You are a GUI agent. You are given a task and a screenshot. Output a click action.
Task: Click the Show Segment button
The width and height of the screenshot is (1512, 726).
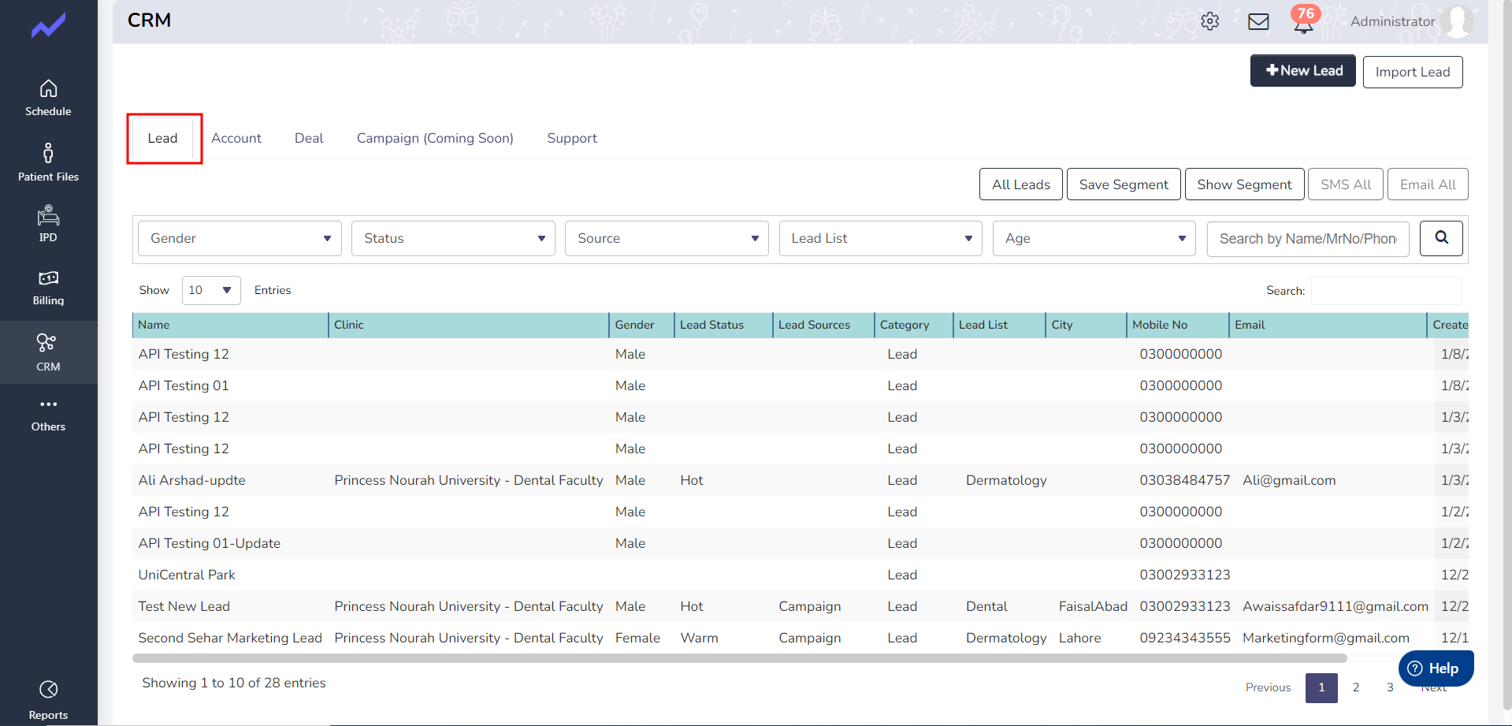(1245, 184)
